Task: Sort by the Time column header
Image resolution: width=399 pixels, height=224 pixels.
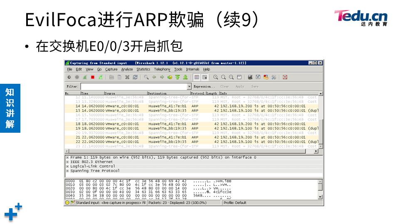Action: [93, 93]
